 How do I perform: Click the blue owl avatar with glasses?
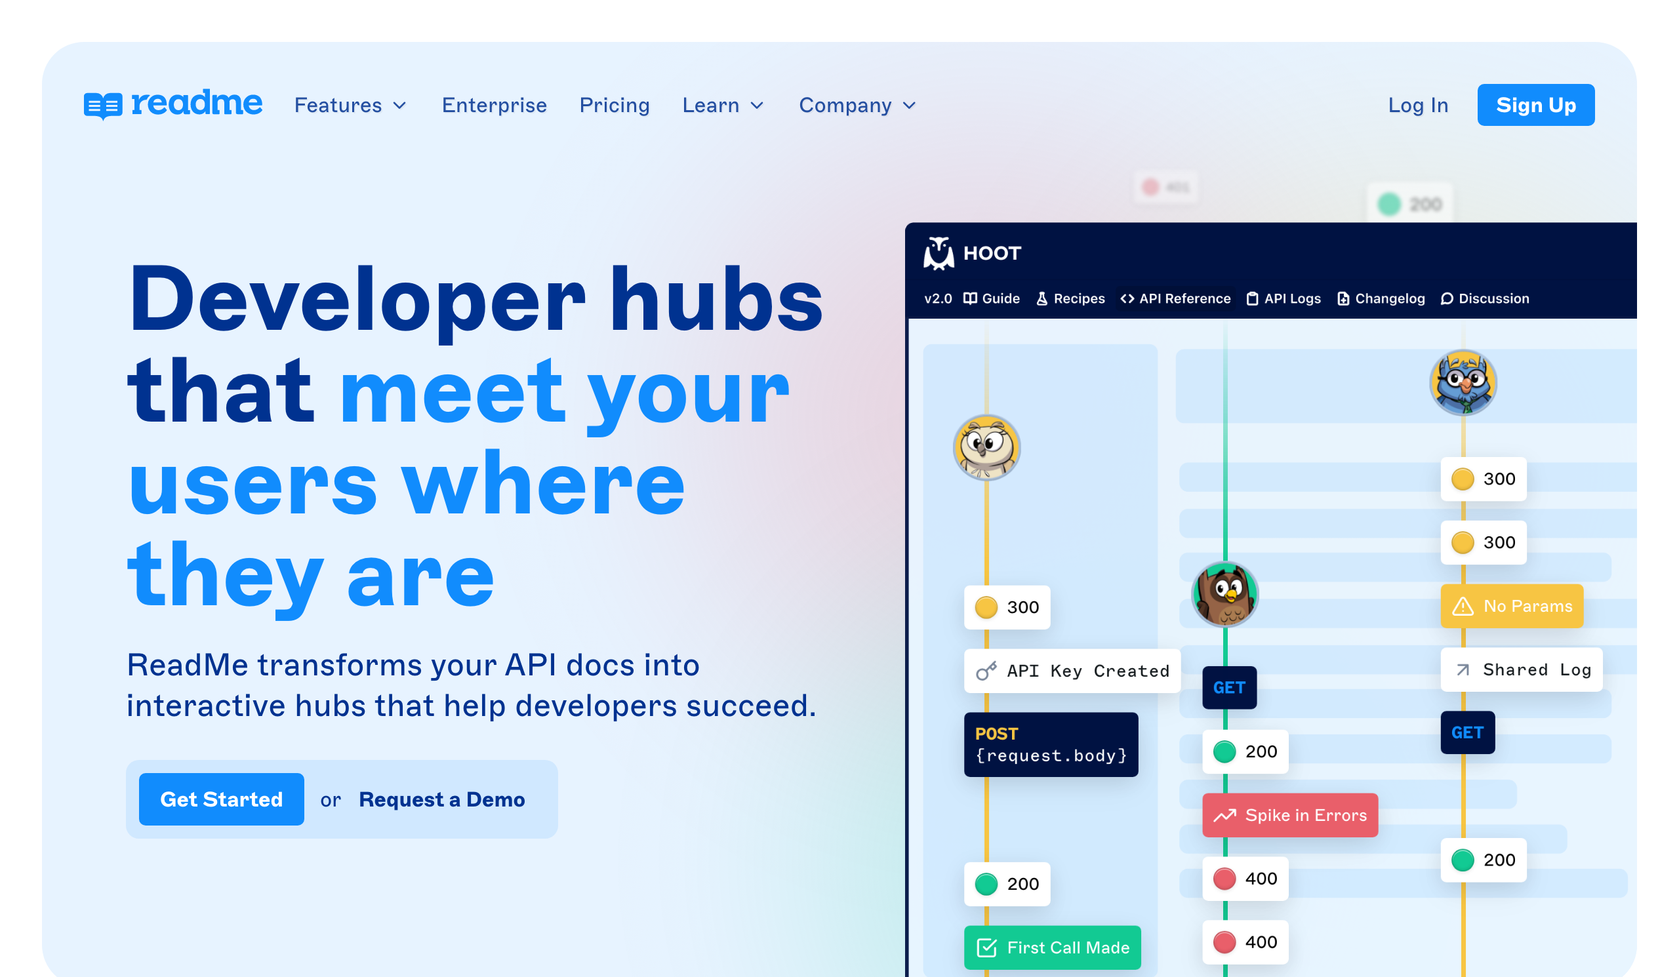[x=1463, y=382]
